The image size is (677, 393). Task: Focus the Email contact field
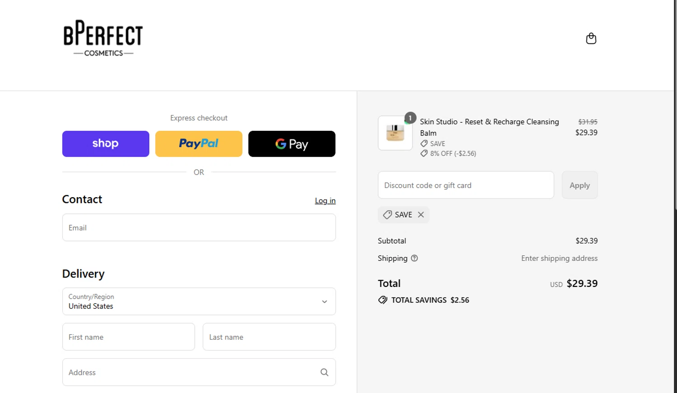199,227
